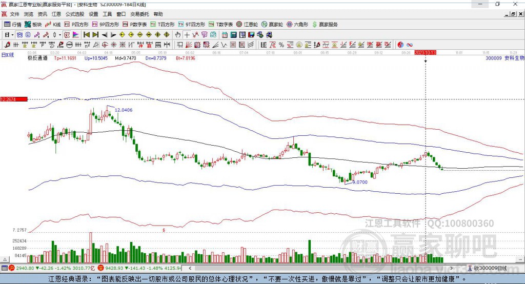525x284 pixels.
Task: Click the infinity symbol icon
Action: 410,45
